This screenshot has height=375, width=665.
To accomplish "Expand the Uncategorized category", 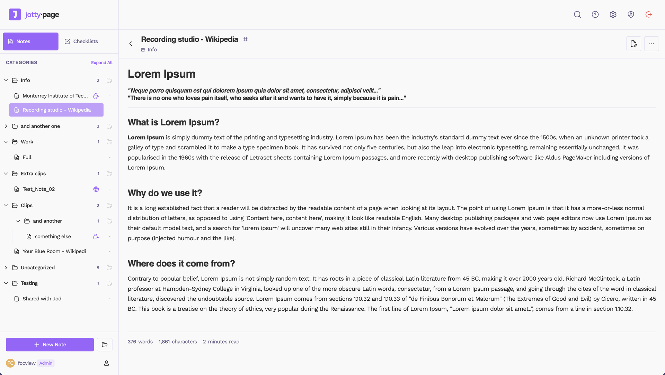I will tap(6, 268).
